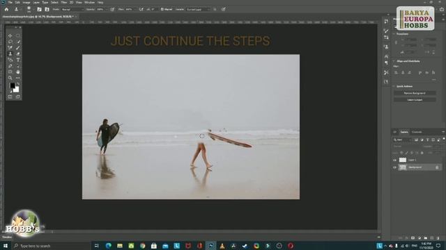The height and width of the screenshot is (250, 446).
Task: Delete layer trash icon in Layers panel
Action: (x=438, y=237)
